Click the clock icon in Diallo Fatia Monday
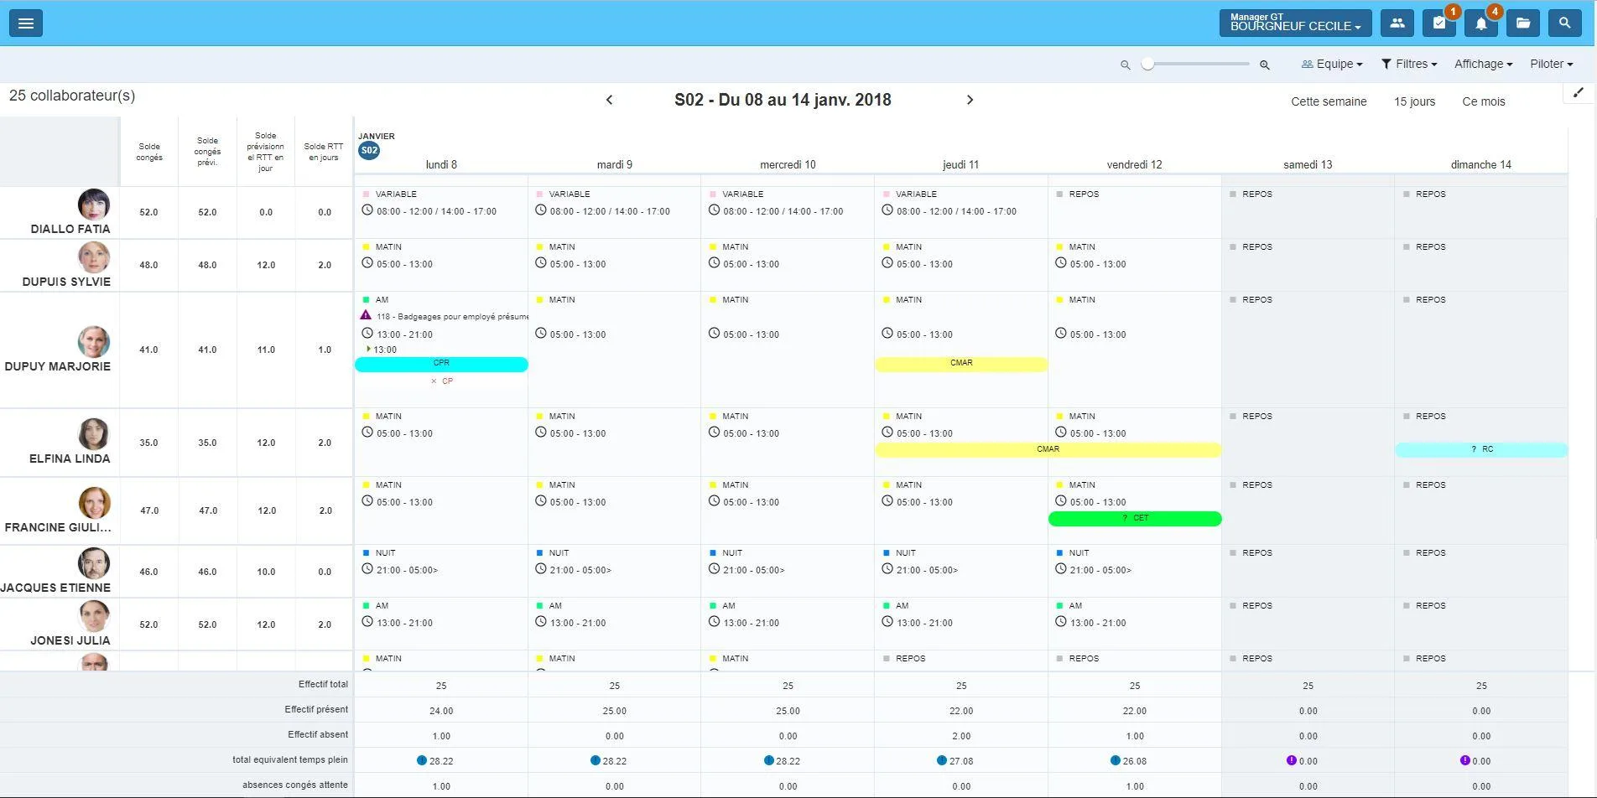Image resolution: width=1597 pixels, height=798 pixels. click(367, 210)
